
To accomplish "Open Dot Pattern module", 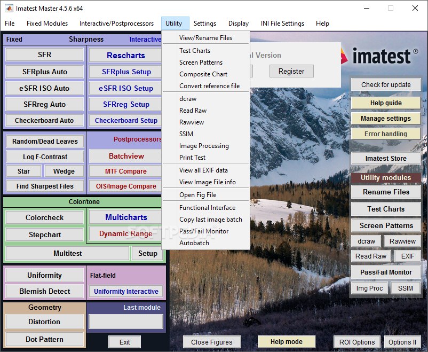I will [44, 339].
